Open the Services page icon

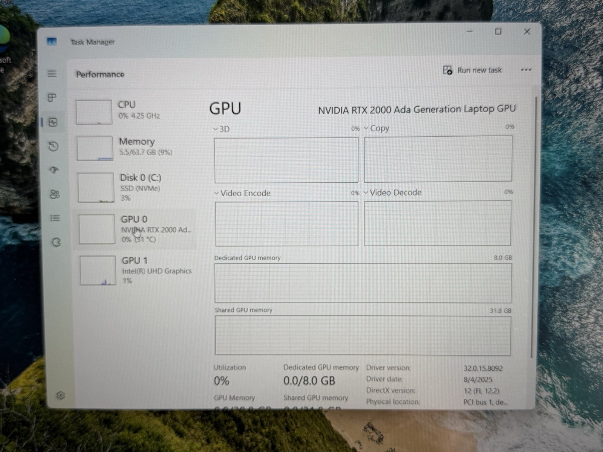coord(56,242)
